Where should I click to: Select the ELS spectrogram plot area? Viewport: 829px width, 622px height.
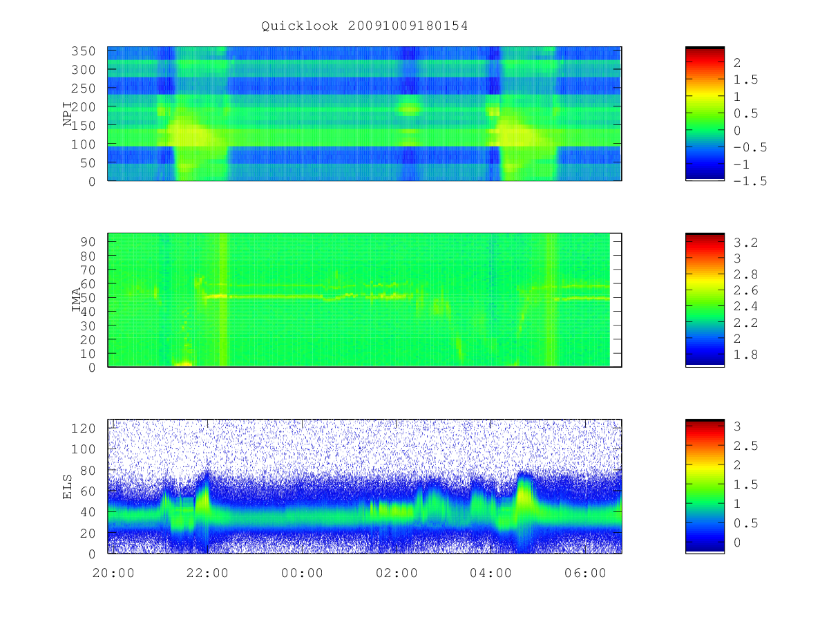365,487
